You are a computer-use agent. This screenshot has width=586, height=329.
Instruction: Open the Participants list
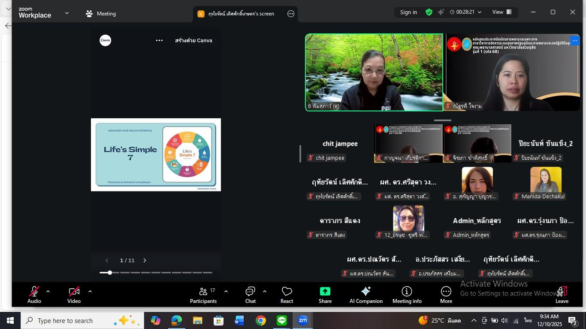203,295
